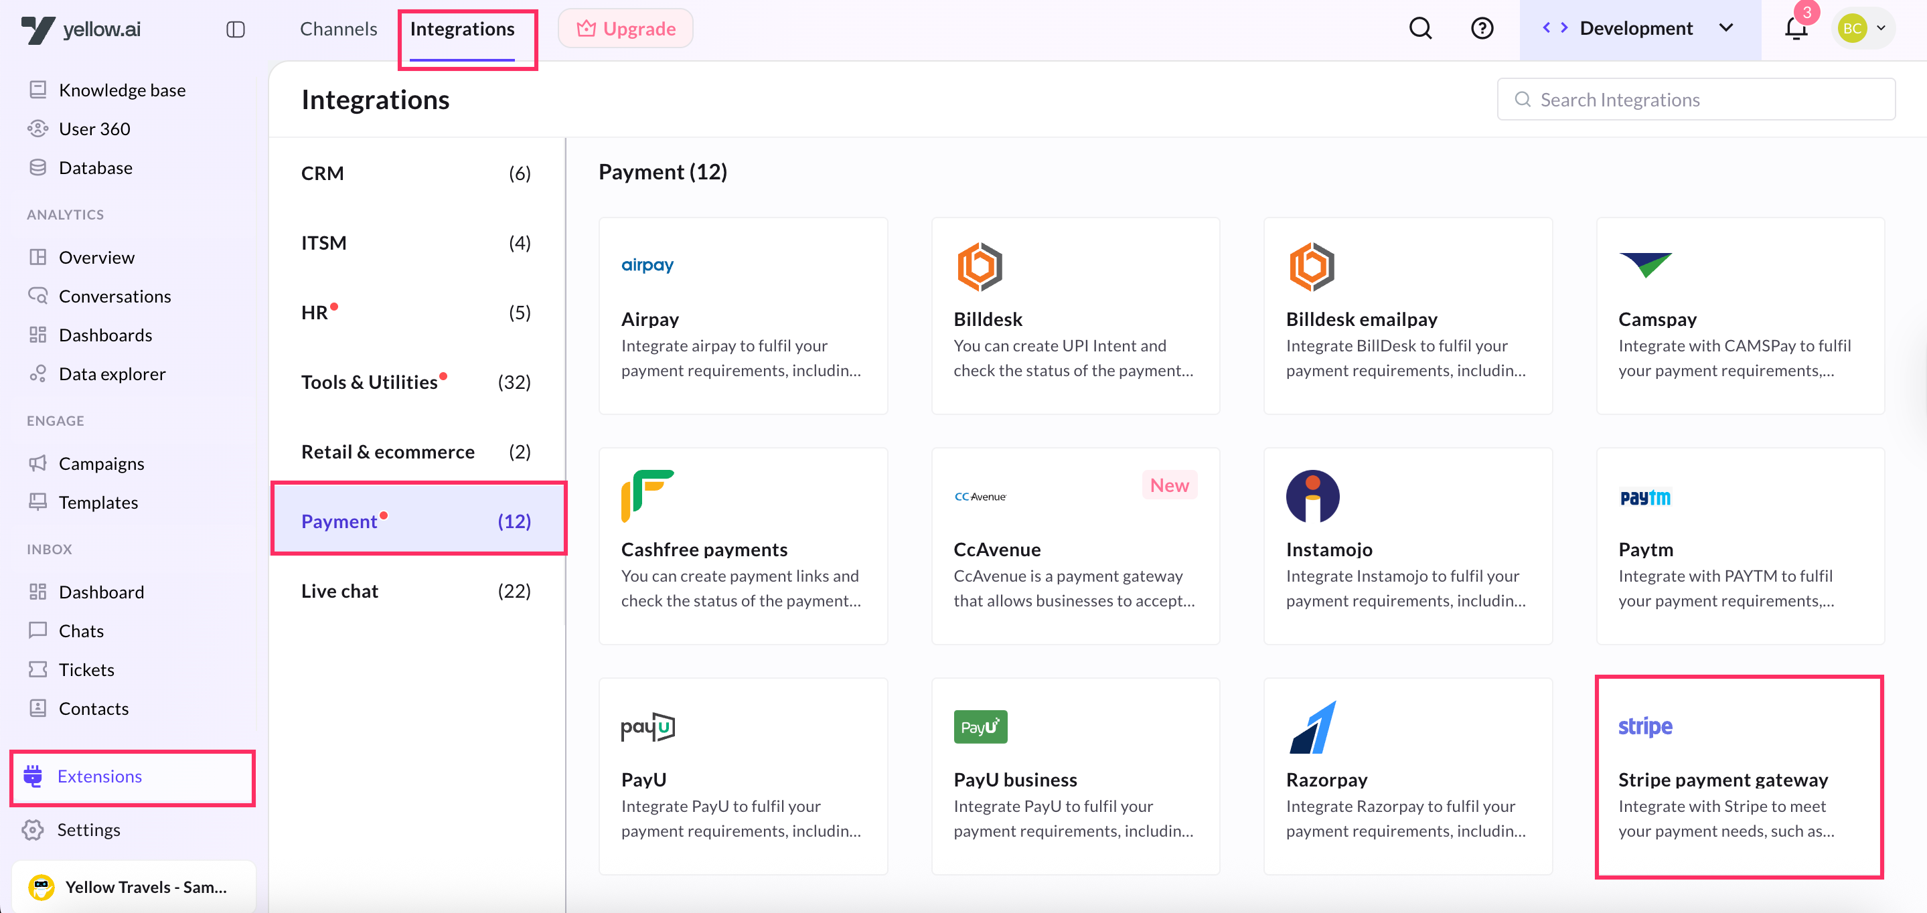Screen dimensions: 1927x913
Task: Open Settings gear in the sidebar
Action: point(33,829)
